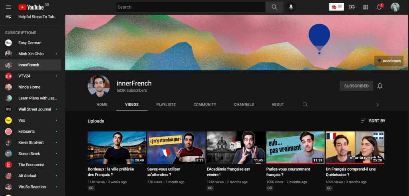Open title Un Français comprend-il une Québécoise ?
Screen dimensions: 409x196
[351, 172]
